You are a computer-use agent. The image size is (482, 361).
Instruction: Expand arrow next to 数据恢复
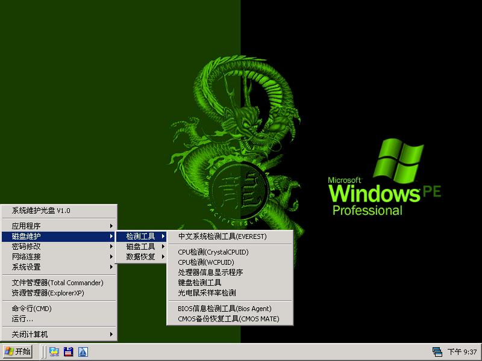click(x=163, y=257)
